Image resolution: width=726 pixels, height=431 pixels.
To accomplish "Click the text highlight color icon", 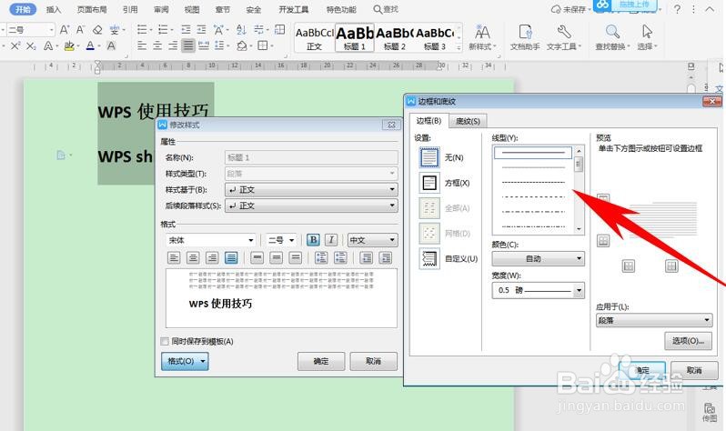I will click(x=69, y=45).
